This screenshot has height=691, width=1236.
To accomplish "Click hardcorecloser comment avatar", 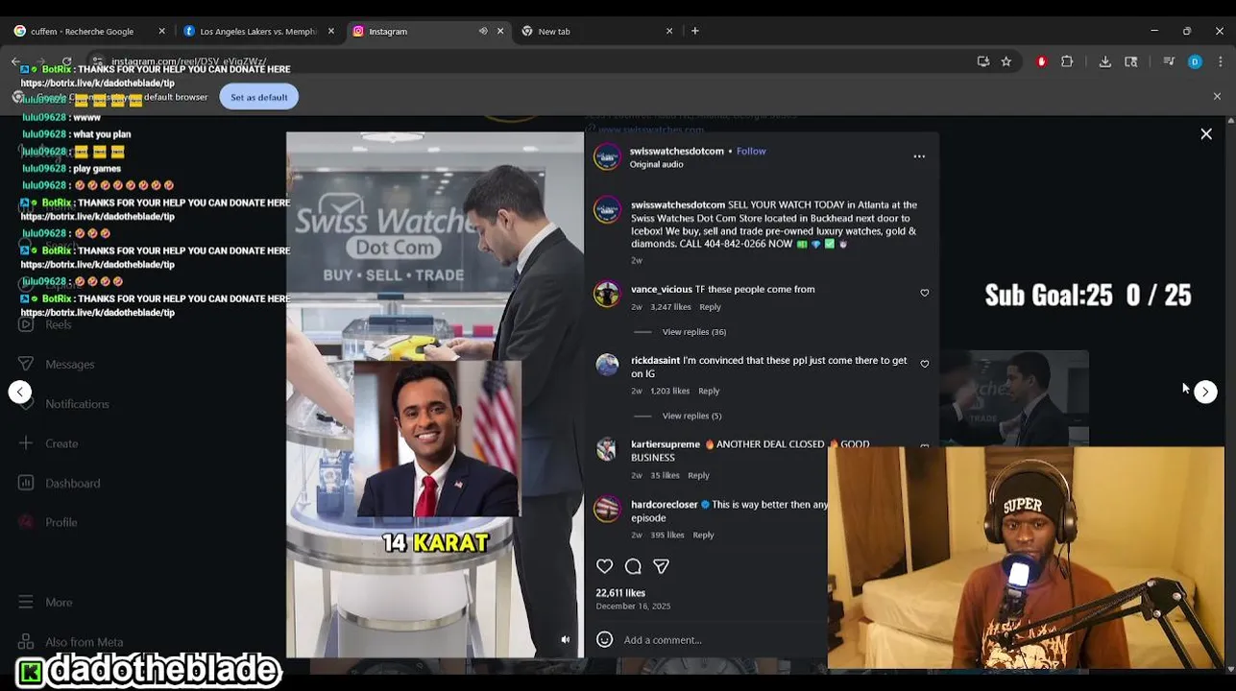I will pos(607,510).
